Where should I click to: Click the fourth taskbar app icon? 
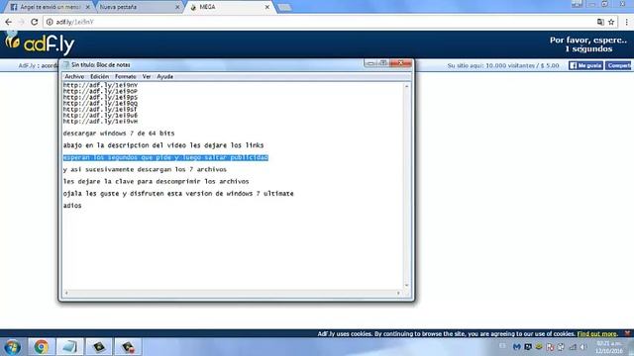click(99, 347)
